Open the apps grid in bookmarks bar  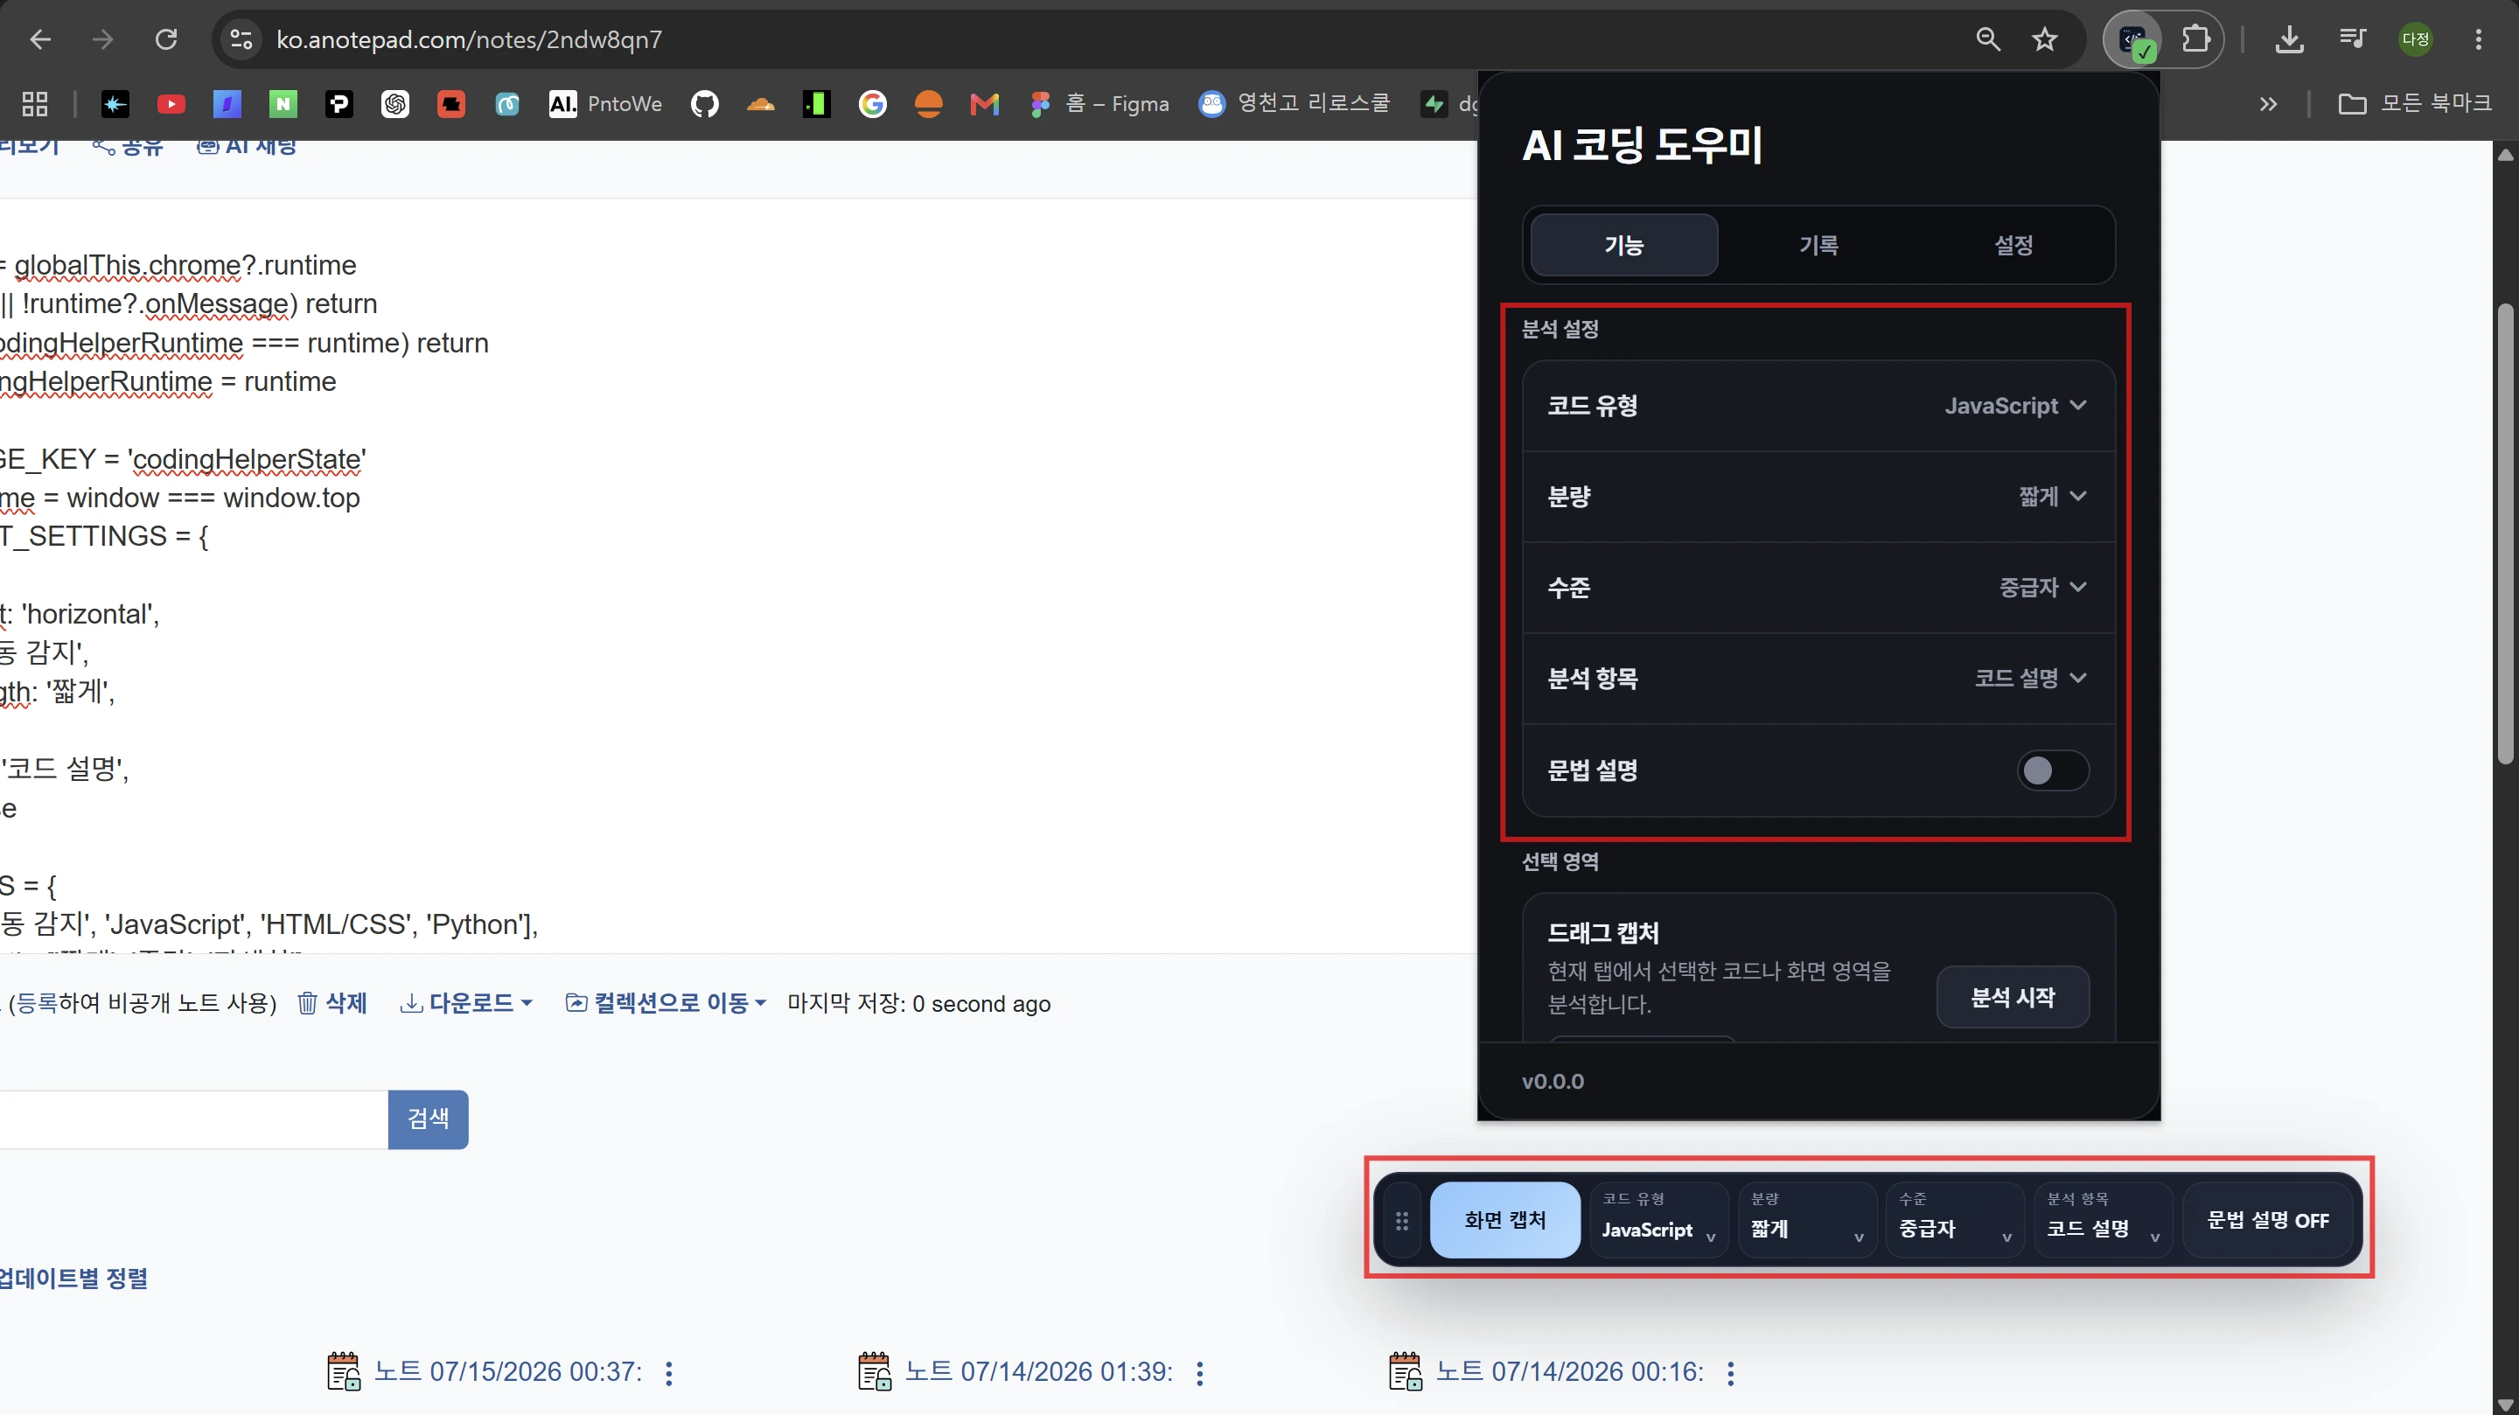[x=35, y=104]
